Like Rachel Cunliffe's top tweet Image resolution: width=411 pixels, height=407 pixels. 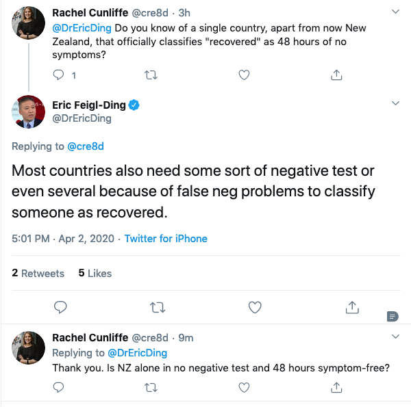click(x=244, y=74)
